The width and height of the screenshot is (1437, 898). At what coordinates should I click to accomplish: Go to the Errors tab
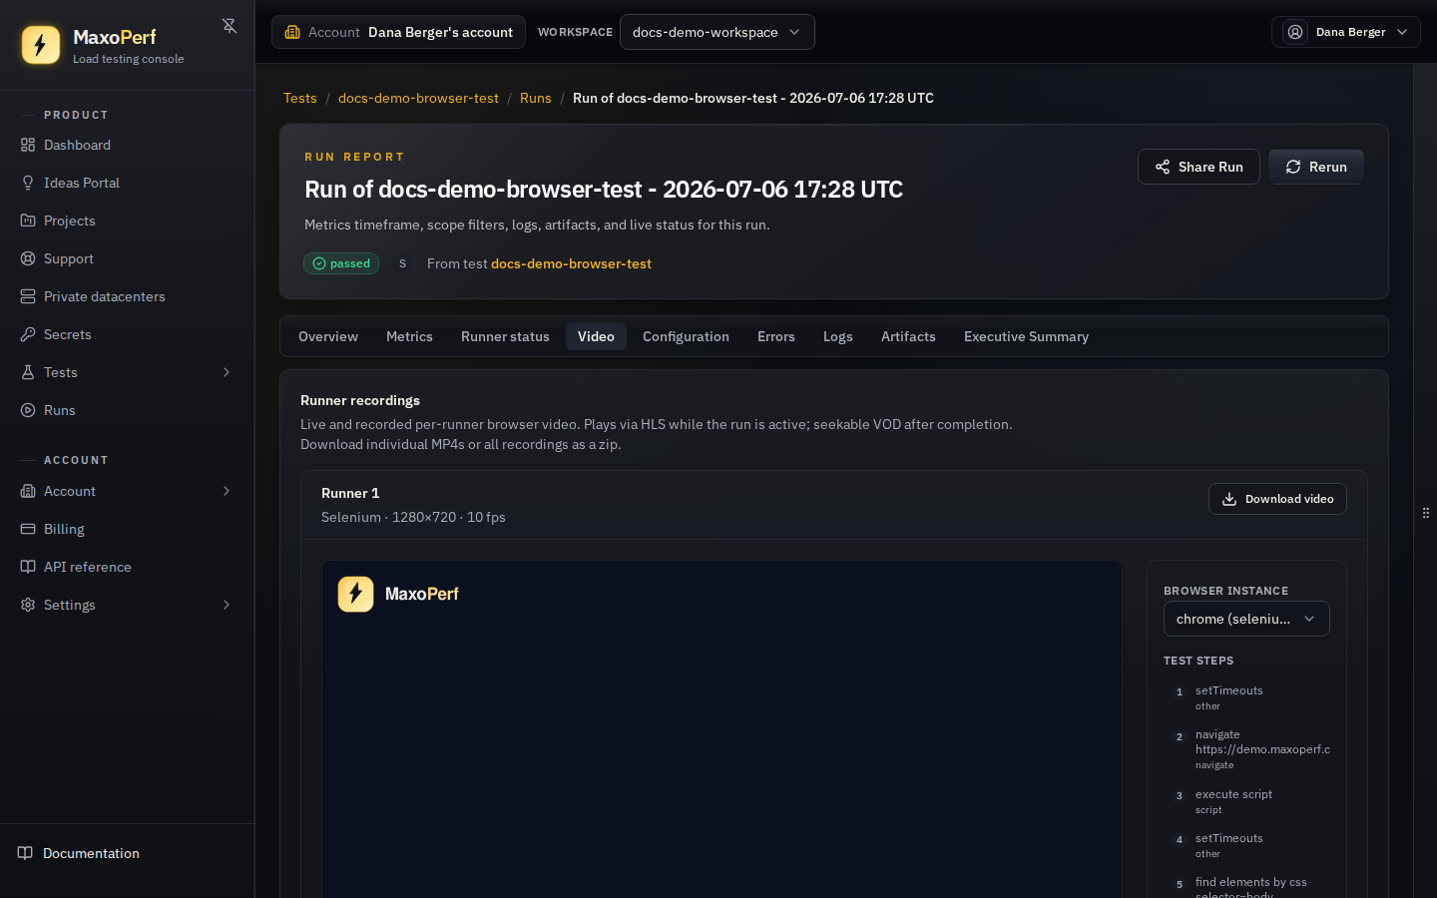coord(776,336)
